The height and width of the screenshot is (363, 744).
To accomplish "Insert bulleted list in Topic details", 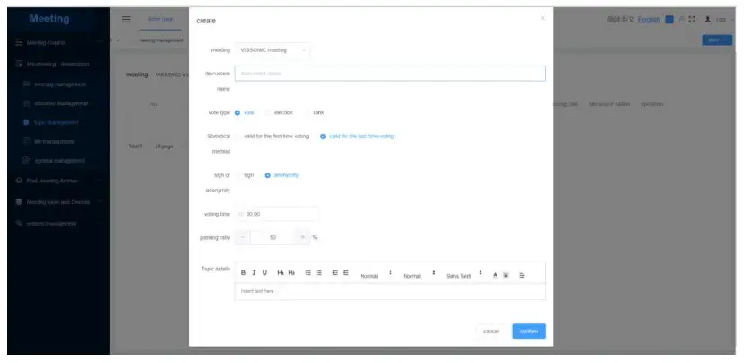I will [x=318, y=273].
